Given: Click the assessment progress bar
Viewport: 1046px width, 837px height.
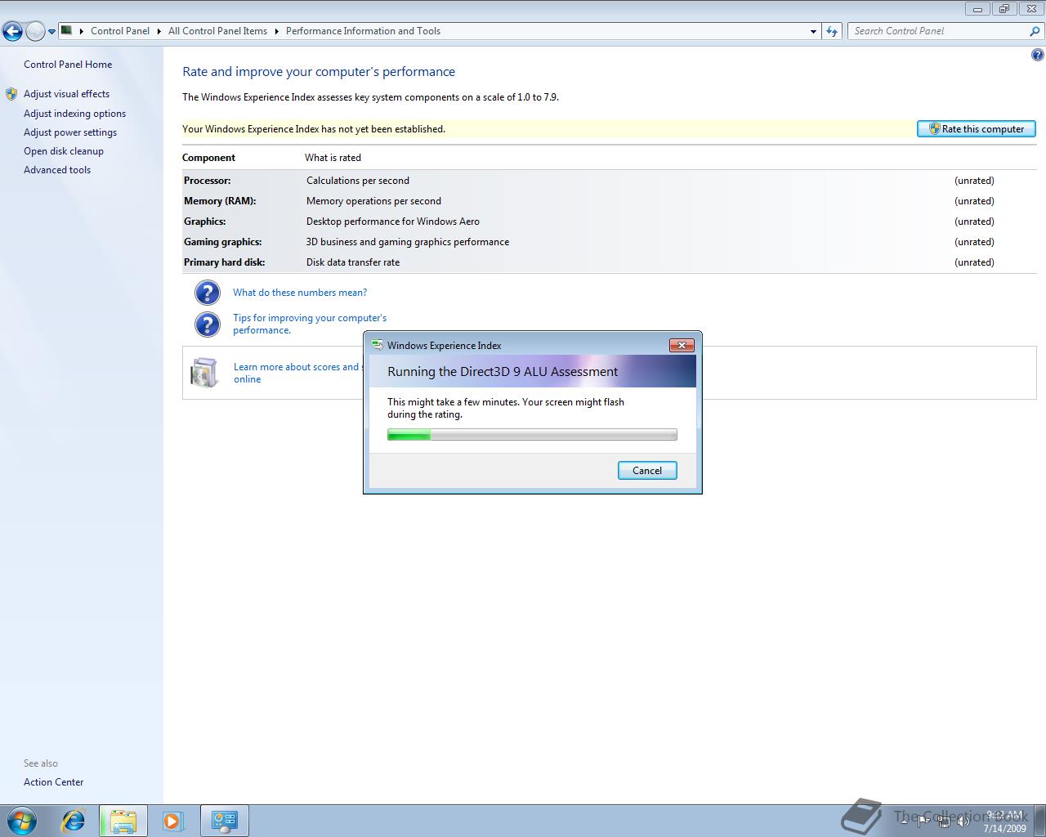Looking at the screenshot, I should click(532, 435).
